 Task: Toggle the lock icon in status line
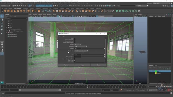[x=54, y=6]
